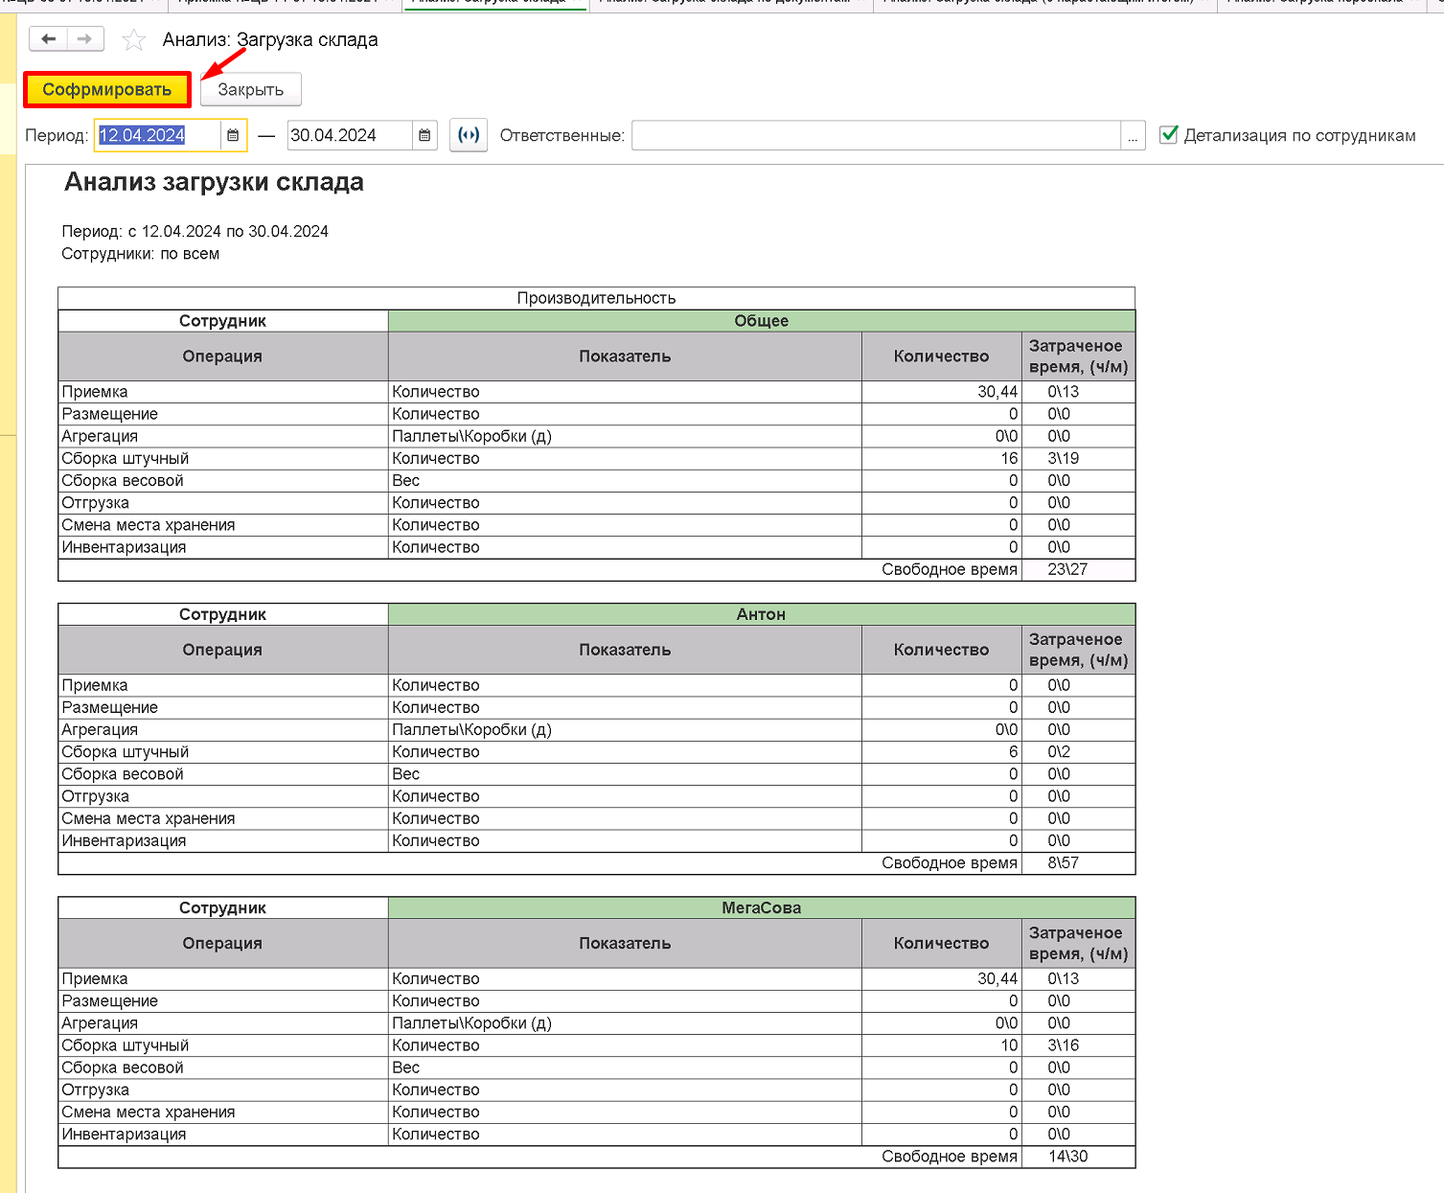This screenshot has width=1444, height=1193.
Task: Select Сотрудник header cell in Антон table
Action: 222,614
